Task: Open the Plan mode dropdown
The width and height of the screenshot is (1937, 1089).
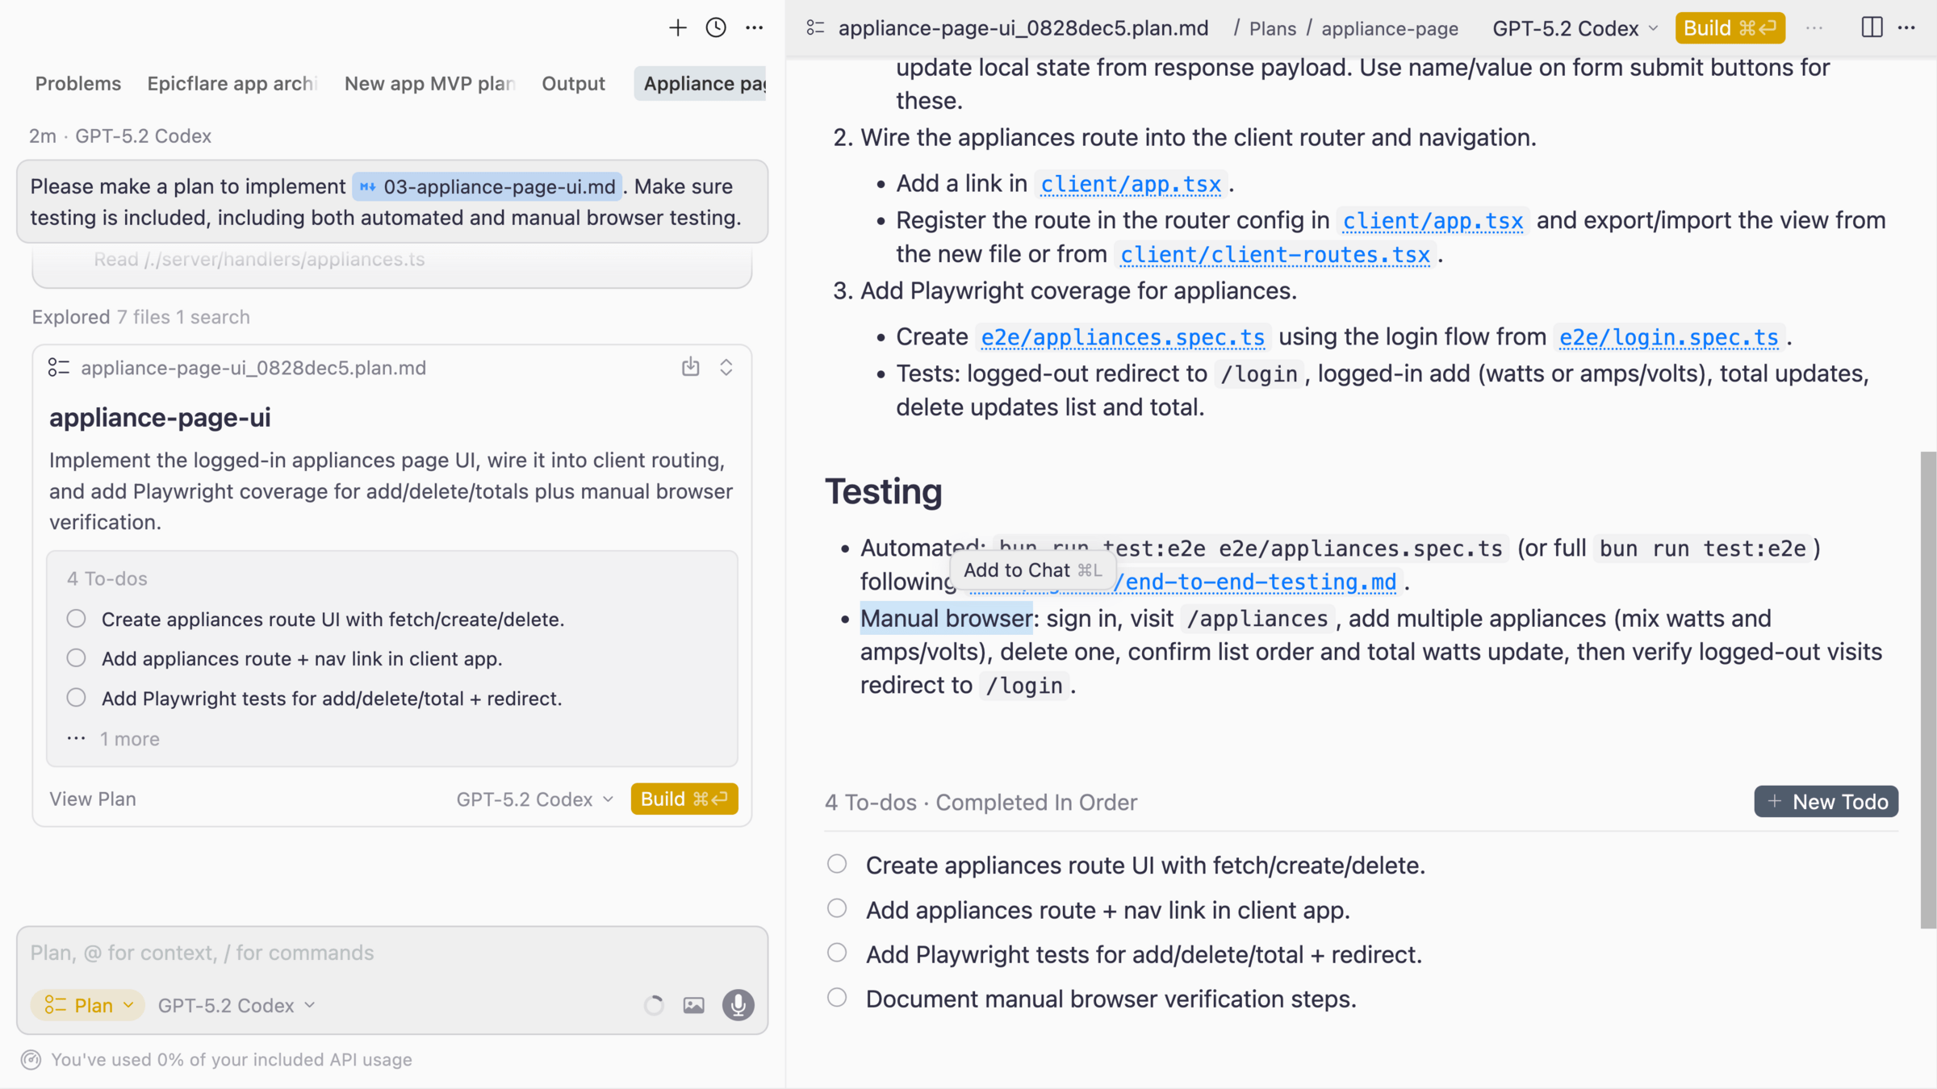Action: point(89,1005)
